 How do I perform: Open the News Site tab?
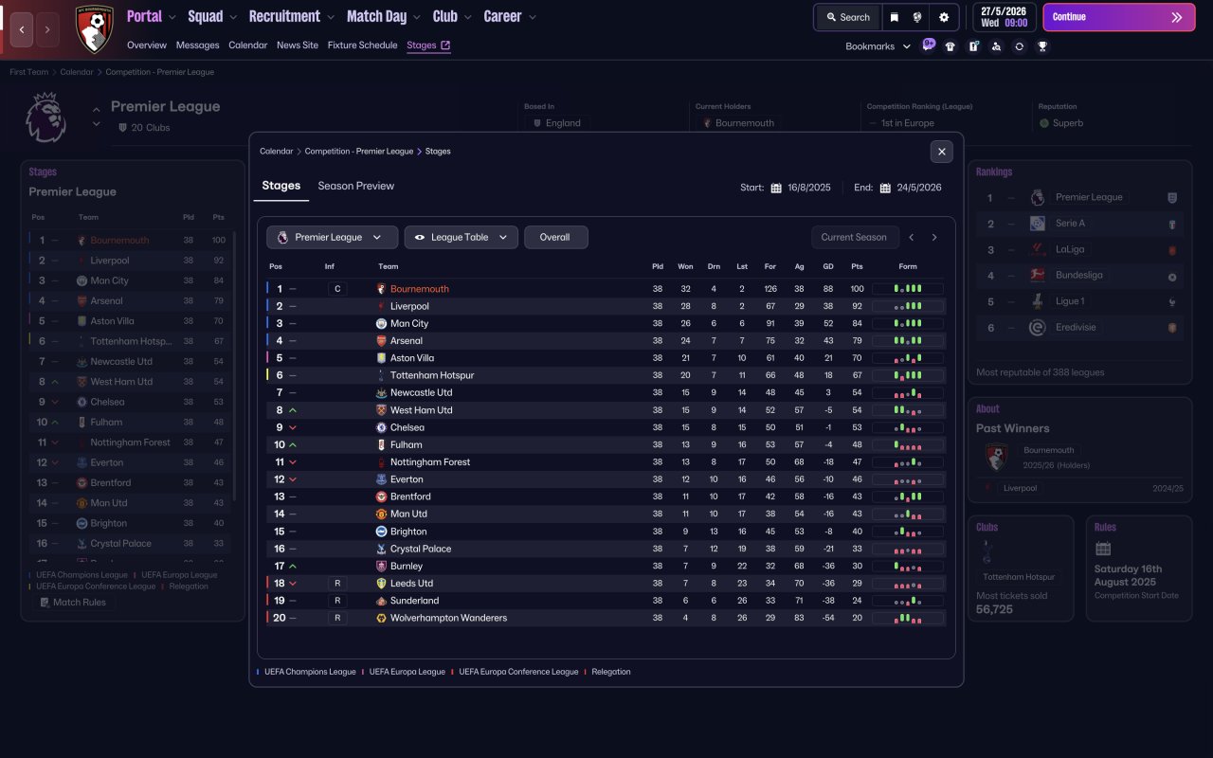(298, 45)
